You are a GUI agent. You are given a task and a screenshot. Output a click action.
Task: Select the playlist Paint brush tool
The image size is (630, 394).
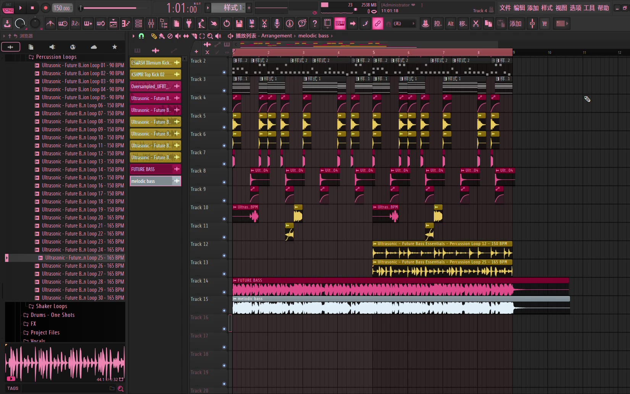(162, 36)
